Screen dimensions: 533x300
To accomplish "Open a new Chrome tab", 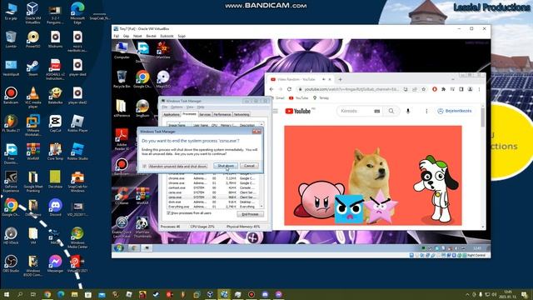I will 340,80.
